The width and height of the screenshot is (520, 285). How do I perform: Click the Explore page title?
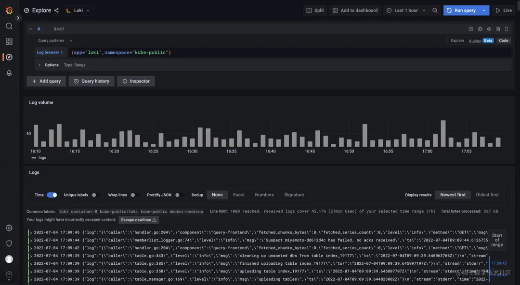(x=41, y=10)
